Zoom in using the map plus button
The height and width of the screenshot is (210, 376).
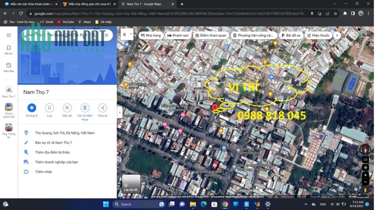coord(365,175)
